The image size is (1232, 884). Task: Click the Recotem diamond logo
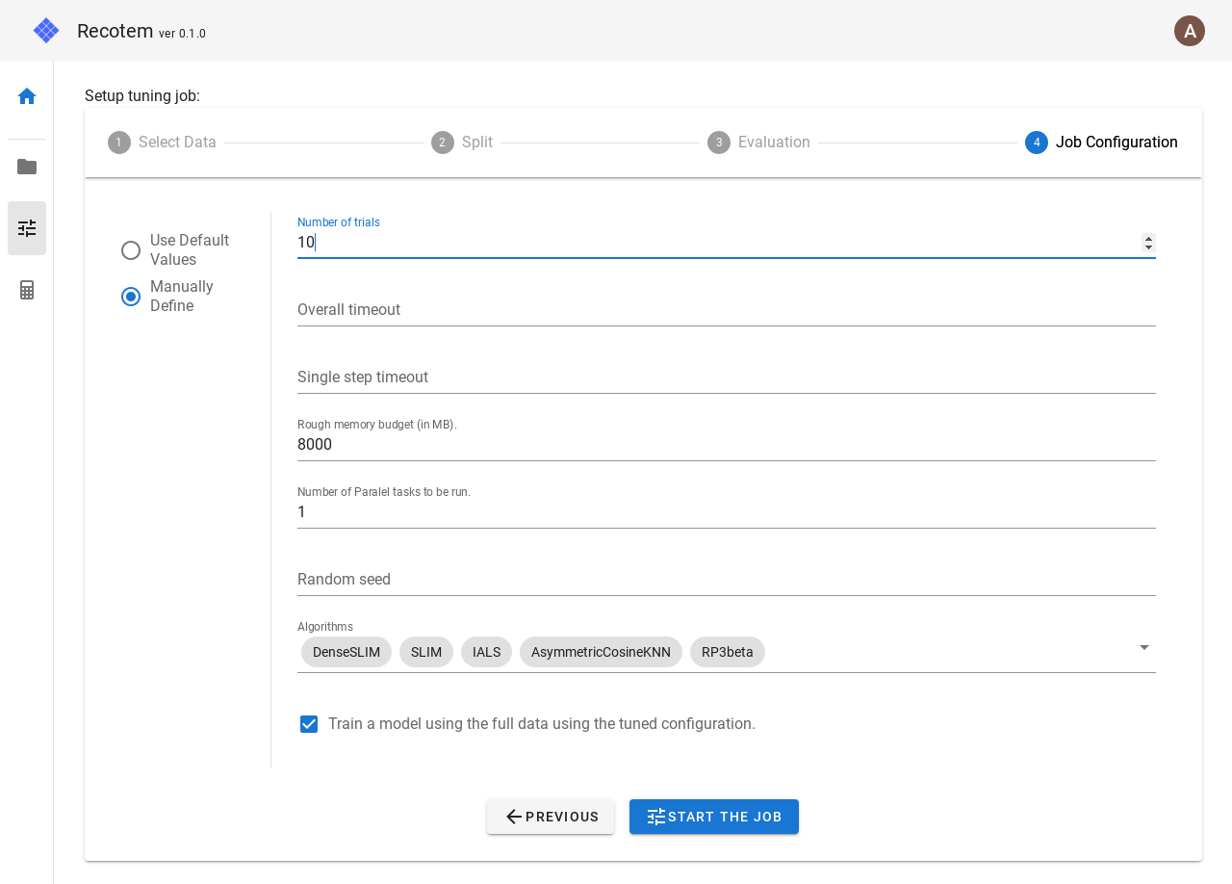(45, 30)
